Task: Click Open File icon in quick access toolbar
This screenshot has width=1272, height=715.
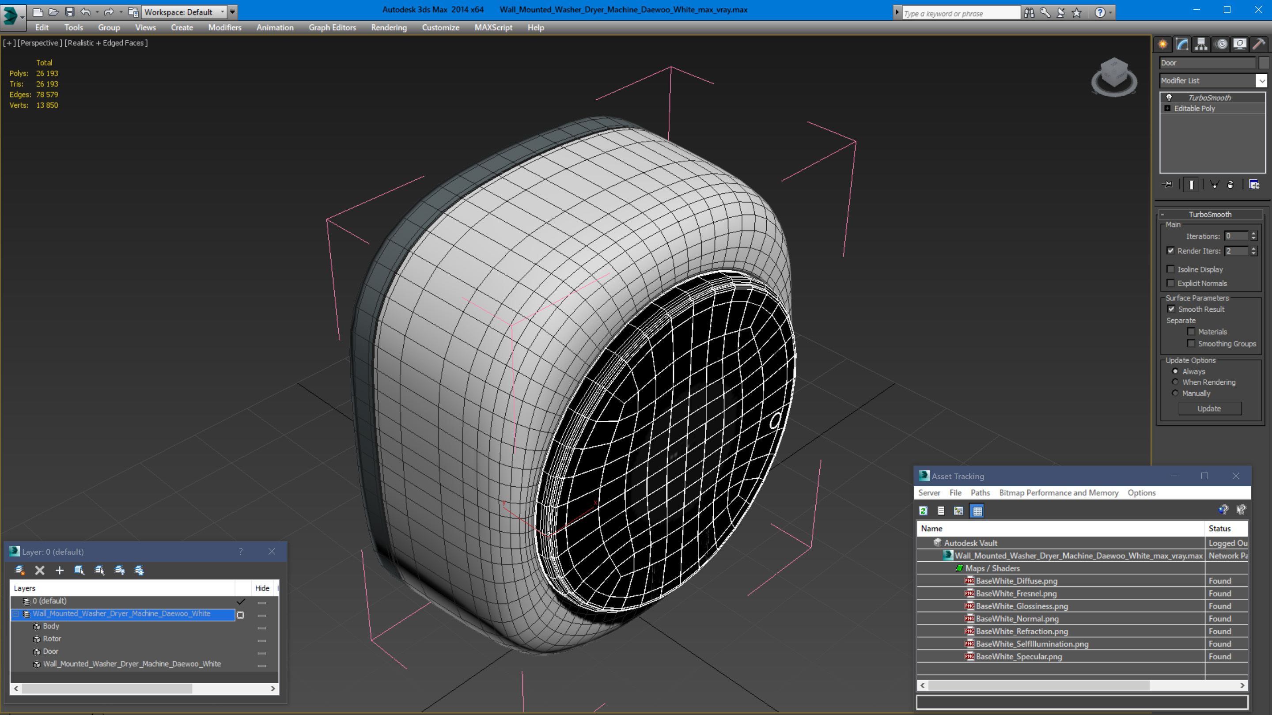Action: [53, 12]
